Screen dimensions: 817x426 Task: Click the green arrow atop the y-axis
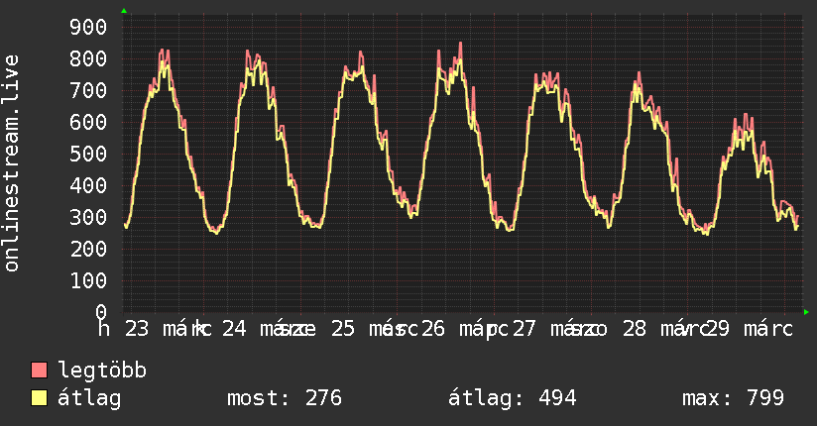tap(124, 11)
